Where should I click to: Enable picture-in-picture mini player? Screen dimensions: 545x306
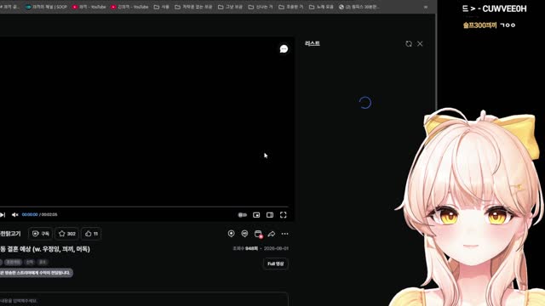click(x=256, y=215)
